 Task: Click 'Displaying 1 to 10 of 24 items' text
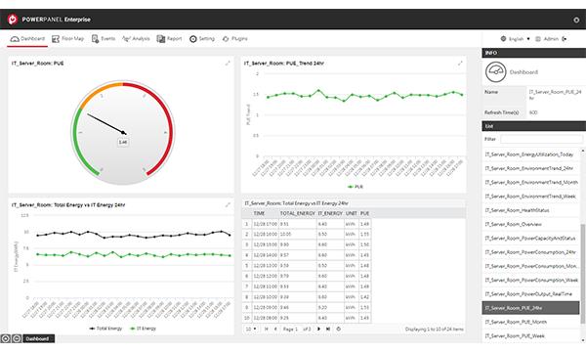coord(435,330)
